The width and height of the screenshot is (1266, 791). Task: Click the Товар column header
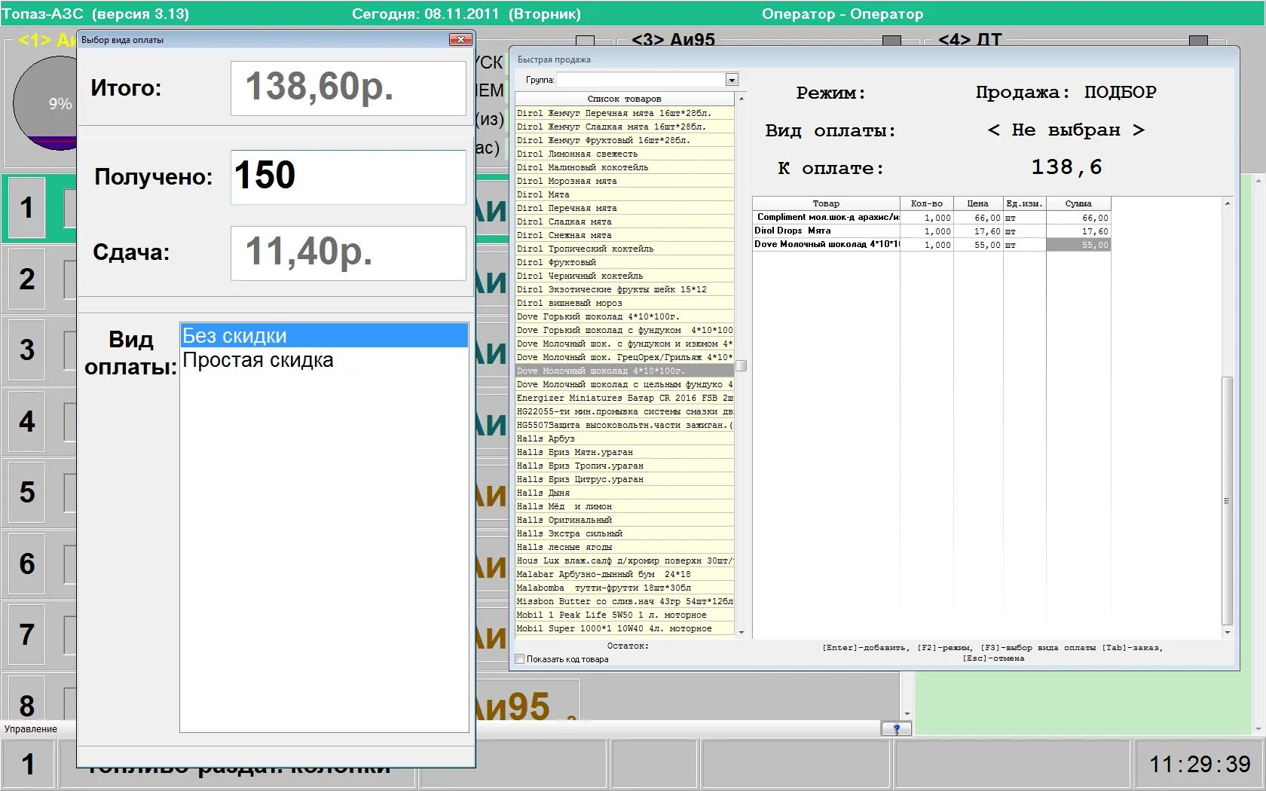(826, 203)
